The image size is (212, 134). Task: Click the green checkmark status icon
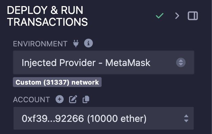pos(160,16)
